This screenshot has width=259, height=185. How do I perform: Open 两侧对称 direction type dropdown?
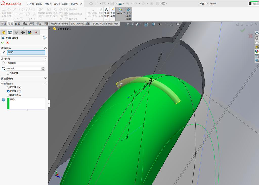26,63
